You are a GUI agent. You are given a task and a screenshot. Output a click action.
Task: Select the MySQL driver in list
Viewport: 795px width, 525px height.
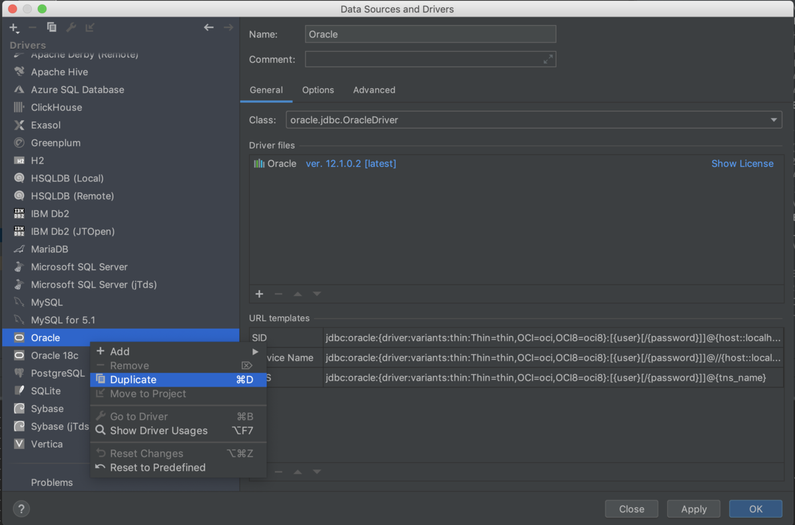click(120, 302)
